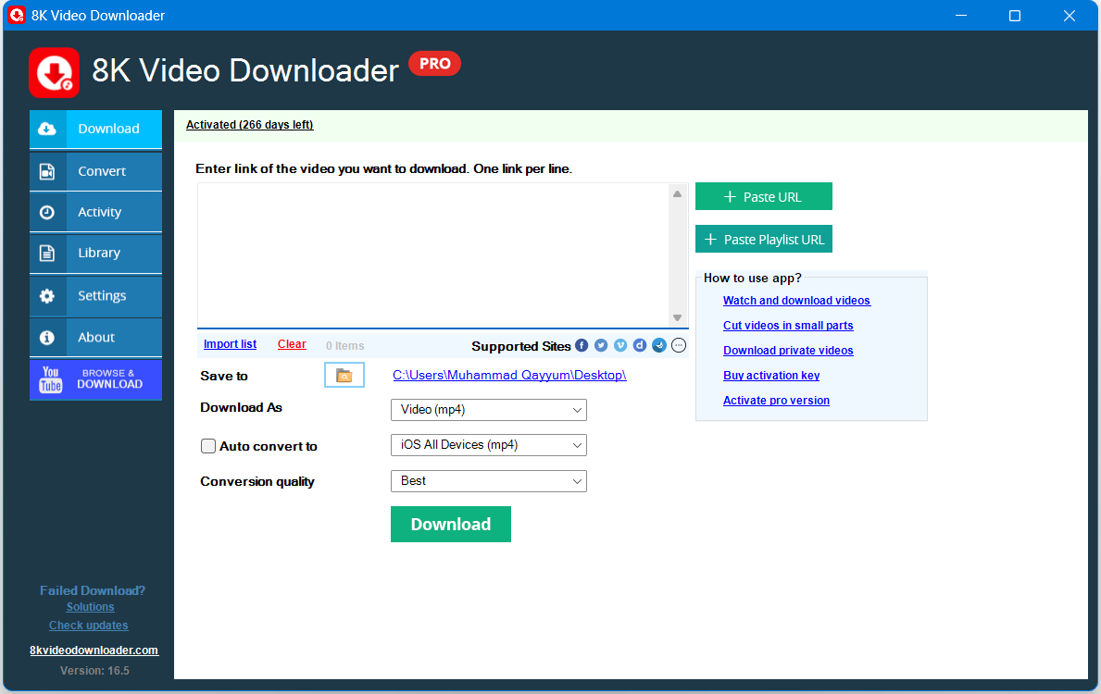This screenshot has height=694, width=1101.
Task: Open the Activity section
Action: coord(95,212)
